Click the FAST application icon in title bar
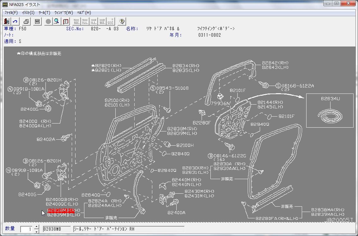This screenshot has height=236, width=358. (x=5, y=4)
